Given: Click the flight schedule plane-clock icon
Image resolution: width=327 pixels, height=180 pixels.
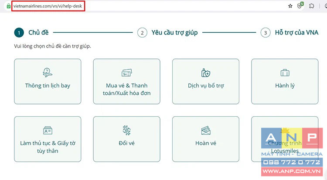Looking at the screenshot, I should tap(48, 73).
